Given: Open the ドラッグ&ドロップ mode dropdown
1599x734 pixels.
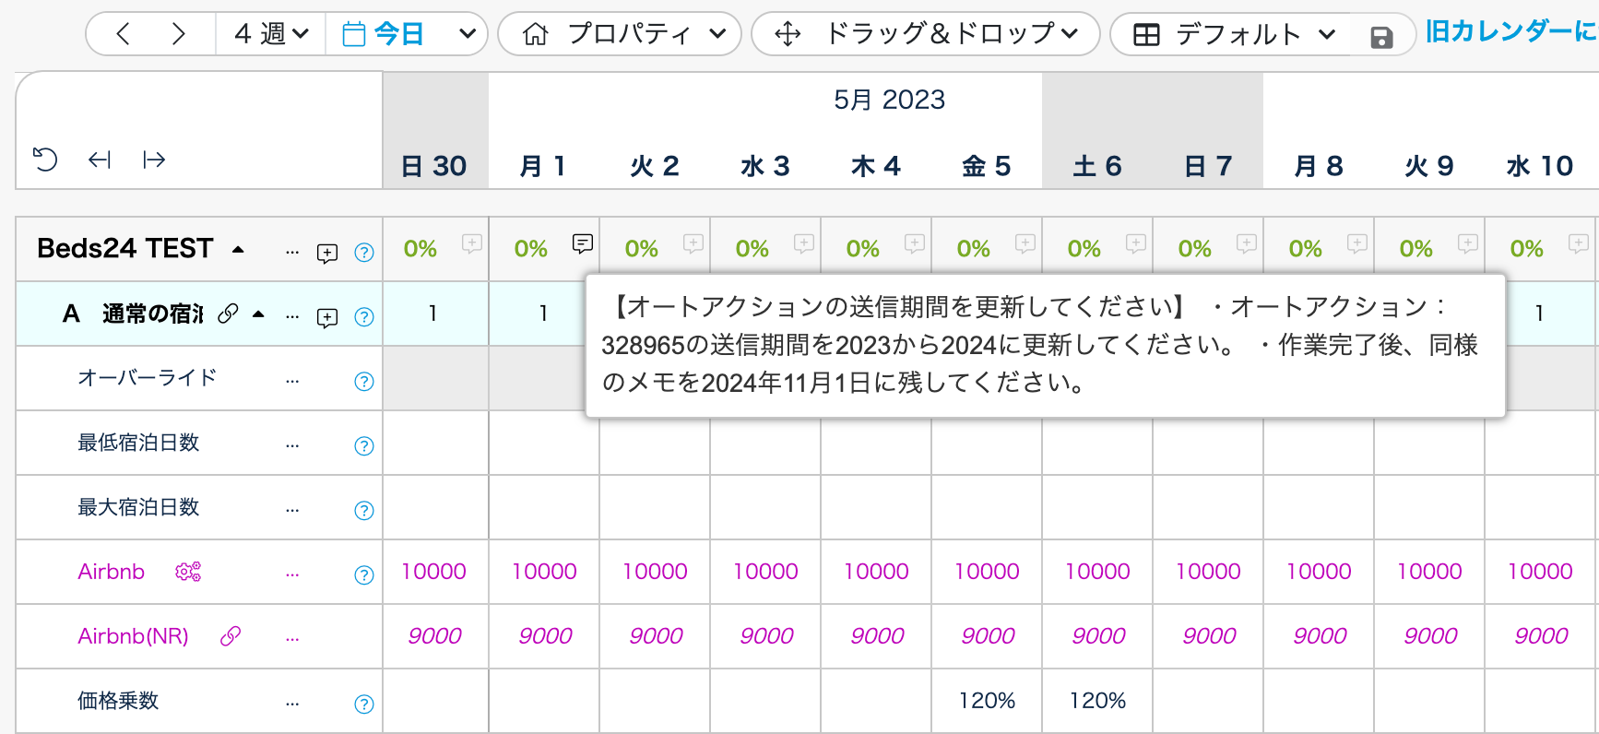Looking at the screenshot, I should pyautogui.click(x=926, y=34).
